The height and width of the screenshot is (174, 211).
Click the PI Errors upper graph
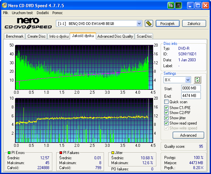[x=84, y=67]
